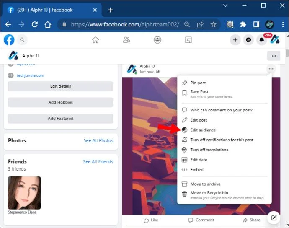This screenshot has width=289, height=228.
Task: Open the Friends icon in top navigation
Action: [x=126, y=40]
